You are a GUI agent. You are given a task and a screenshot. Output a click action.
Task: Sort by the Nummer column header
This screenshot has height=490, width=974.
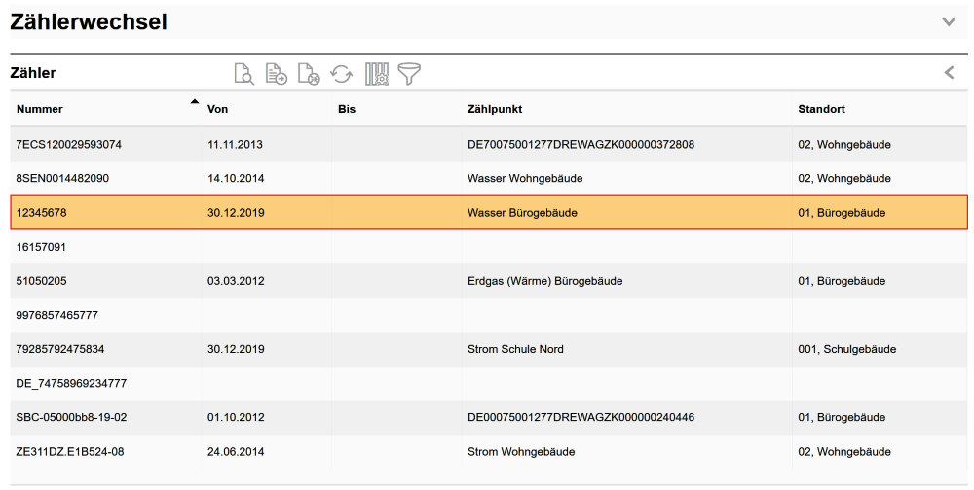coord(40,109)
